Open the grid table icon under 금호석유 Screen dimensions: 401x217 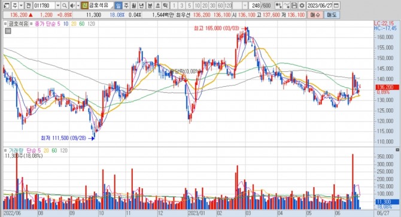tap(8, 31)
